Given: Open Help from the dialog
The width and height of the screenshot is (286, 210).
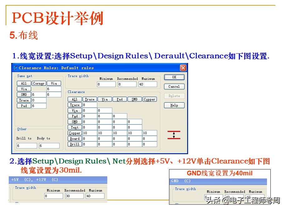Looking at the screenshot, I should (x=174, y=105).
